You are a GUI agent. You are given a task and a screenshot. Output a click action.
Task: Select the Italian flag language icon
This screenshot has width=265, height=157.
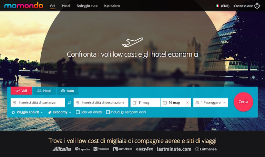click(x=217, y=6)
